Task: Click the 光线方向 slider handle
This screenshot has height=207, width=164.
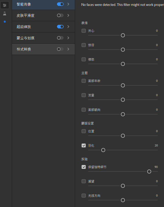Action: tap(123, 200)
